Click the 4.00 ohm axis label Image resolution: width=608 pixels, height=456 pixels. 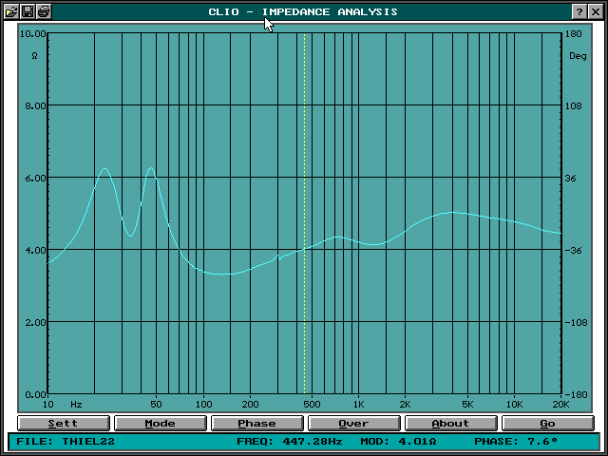tap(36, 250)
